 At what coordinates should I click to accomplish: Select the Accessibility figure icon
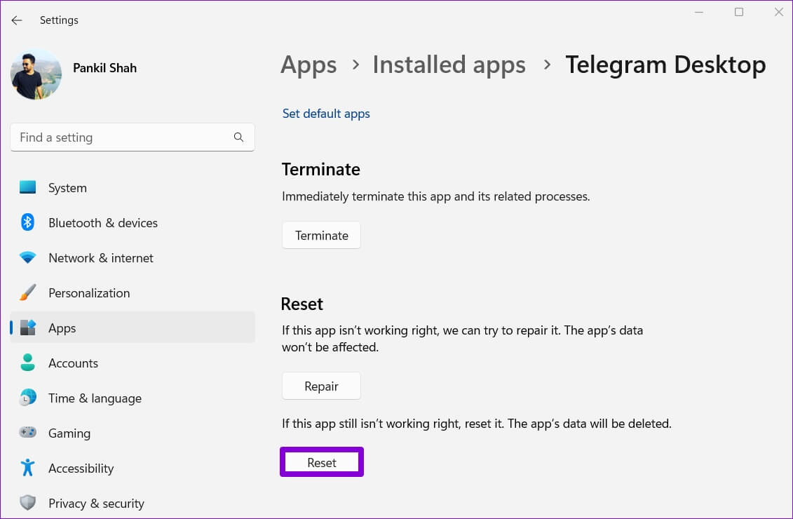click(28, 468)
